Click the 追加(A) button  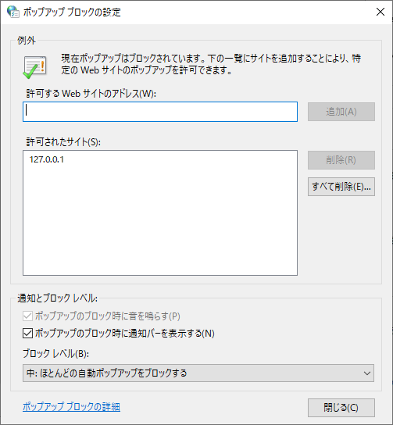point(341,112)
